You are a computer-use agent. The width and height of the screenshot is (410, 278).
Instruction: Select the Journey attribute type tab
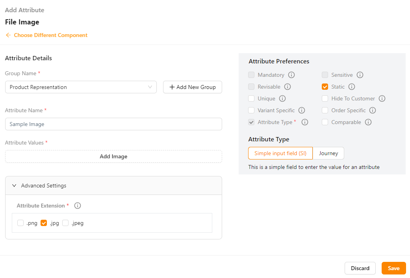[328, 153]
